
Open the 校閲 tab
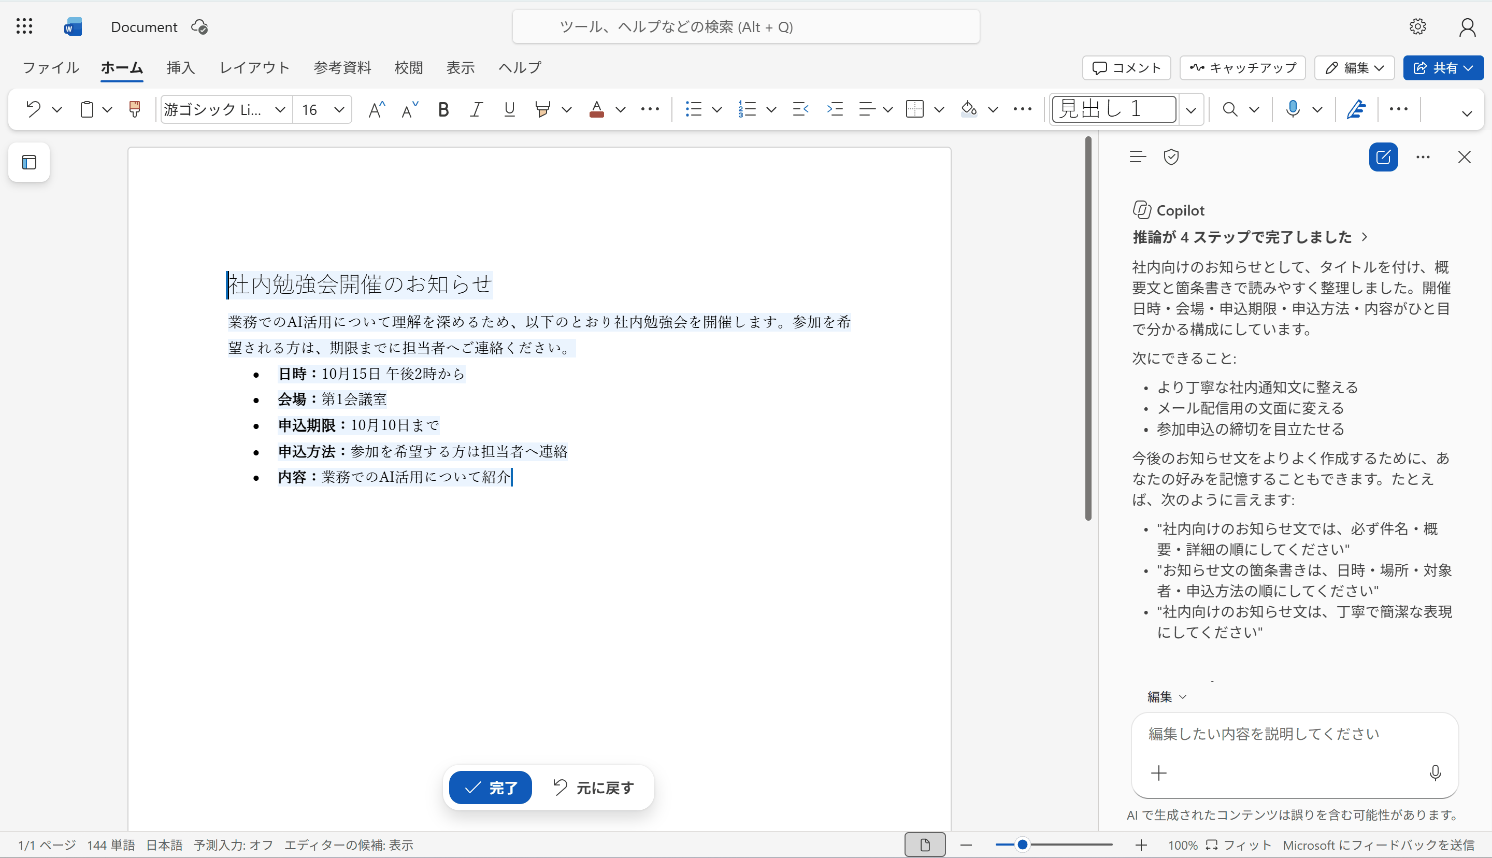point(408,68)
